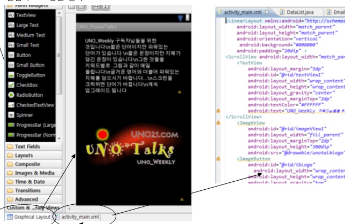Open the Email editor tab
345x224 pixels.
[x=335, y=12]
